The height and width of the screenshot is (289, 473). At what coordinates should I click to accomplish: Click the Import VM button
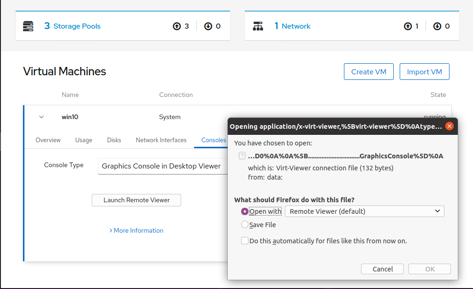point(424,72)
